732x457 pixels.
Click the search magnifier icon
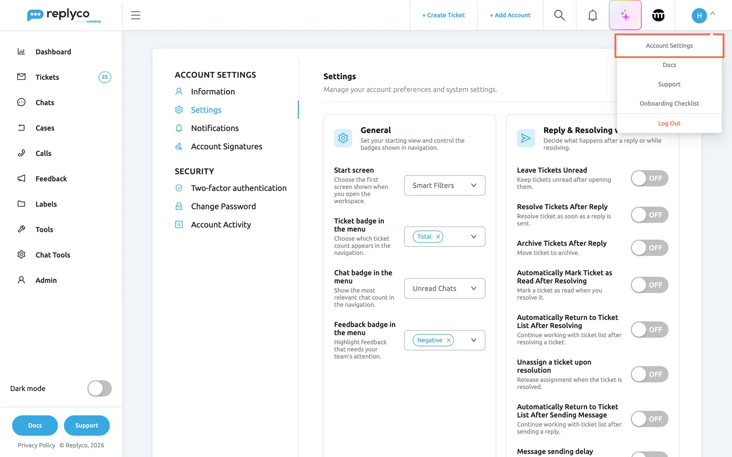click(560, 15)
